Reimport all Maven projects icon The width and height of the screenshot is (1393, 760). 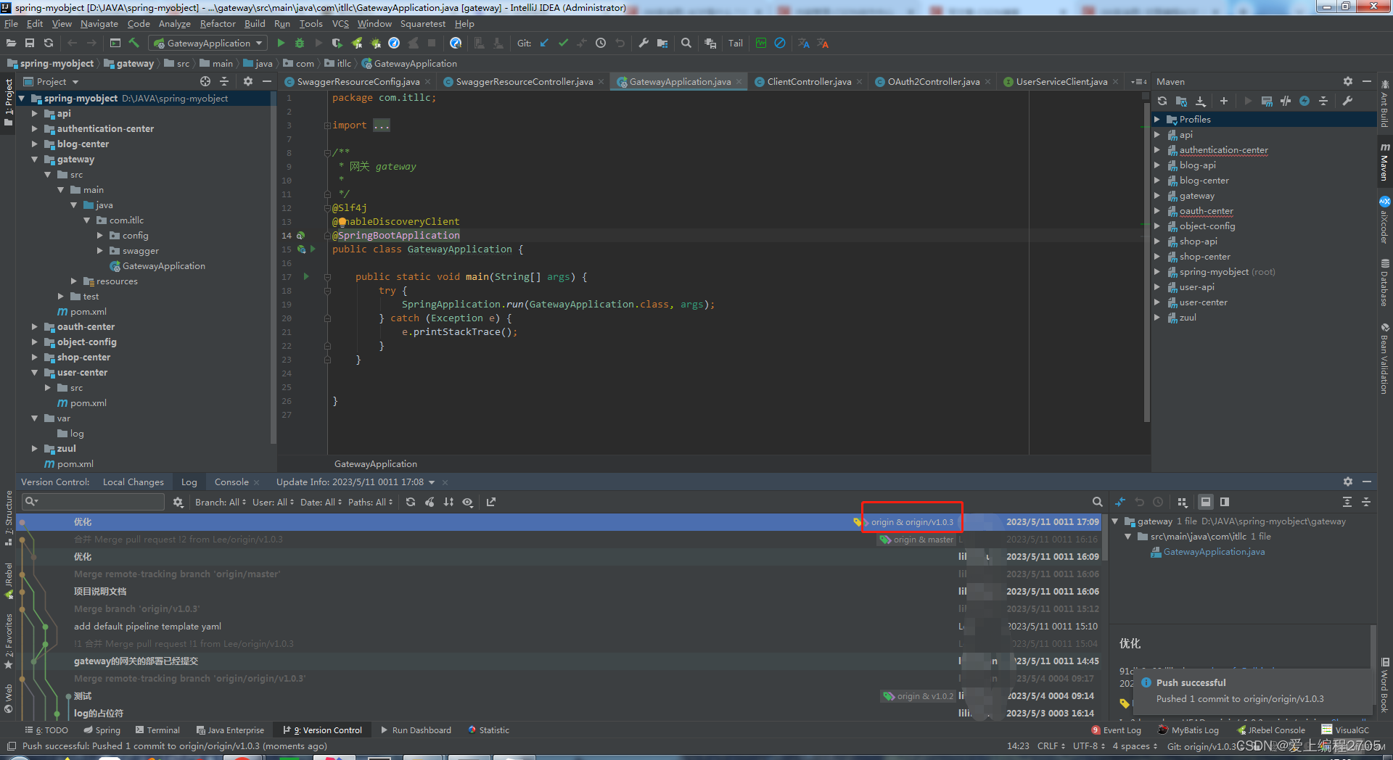pyautogui.click(x=1162, y=101)
